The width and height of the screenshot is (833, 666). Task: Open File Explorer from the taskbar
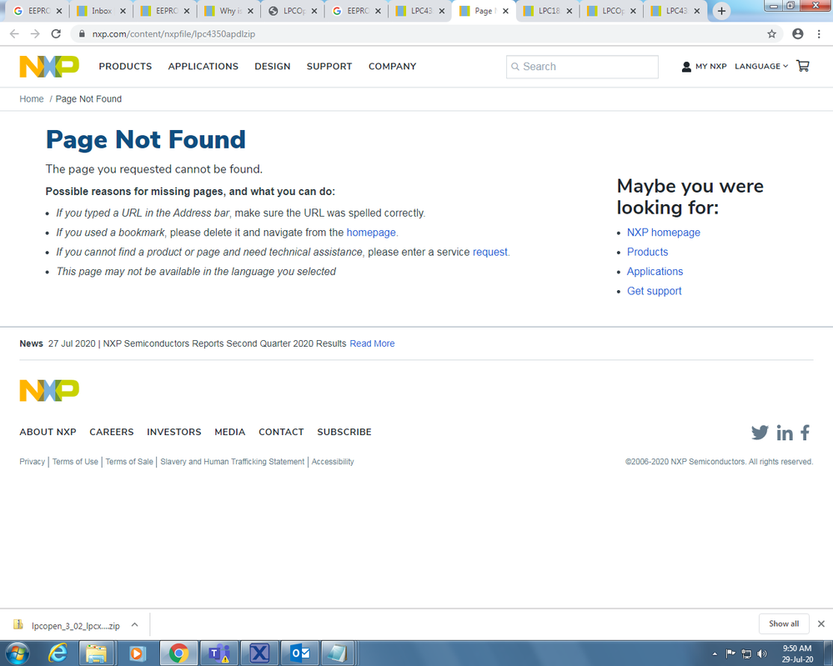(x=96, y=653)
